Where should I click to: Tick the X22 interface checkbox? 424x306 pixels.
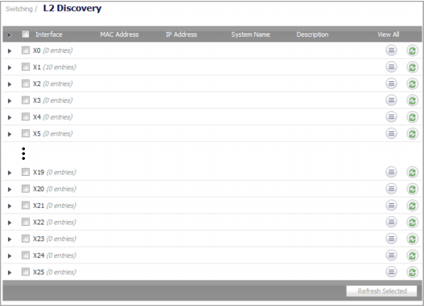pyautogui.click(x=26, y=222)
